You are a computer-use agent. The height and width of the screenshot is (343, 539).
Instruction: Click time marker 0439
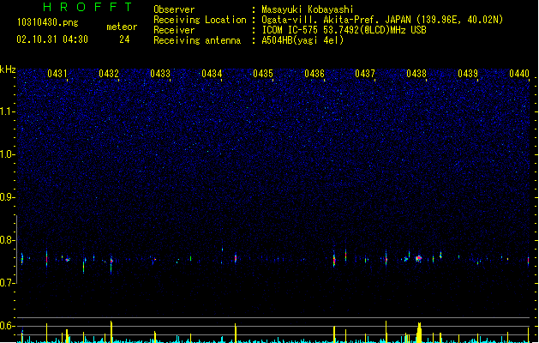468,74
